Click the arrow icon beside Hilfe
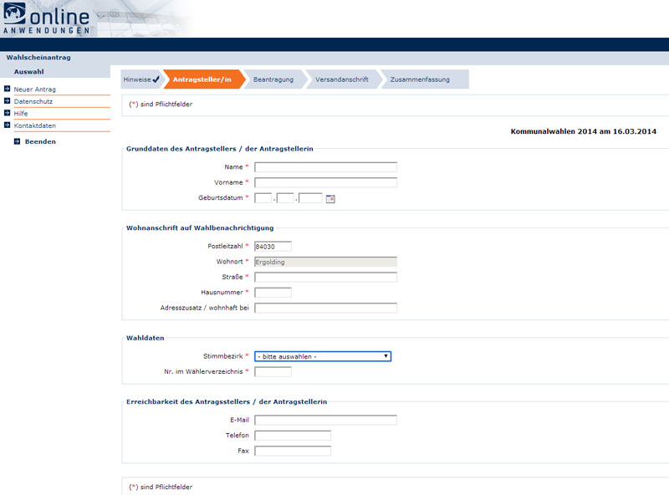 coord(7,113)
